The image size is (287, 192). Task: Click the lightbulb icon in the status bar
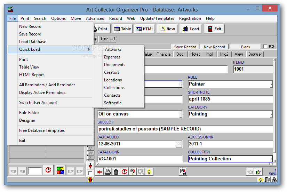click(261, 180)
